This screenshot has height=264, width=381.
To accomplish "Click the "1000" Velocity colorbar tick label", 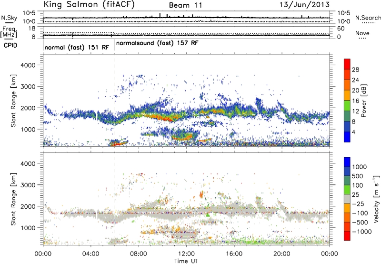I will pos(359,167).
